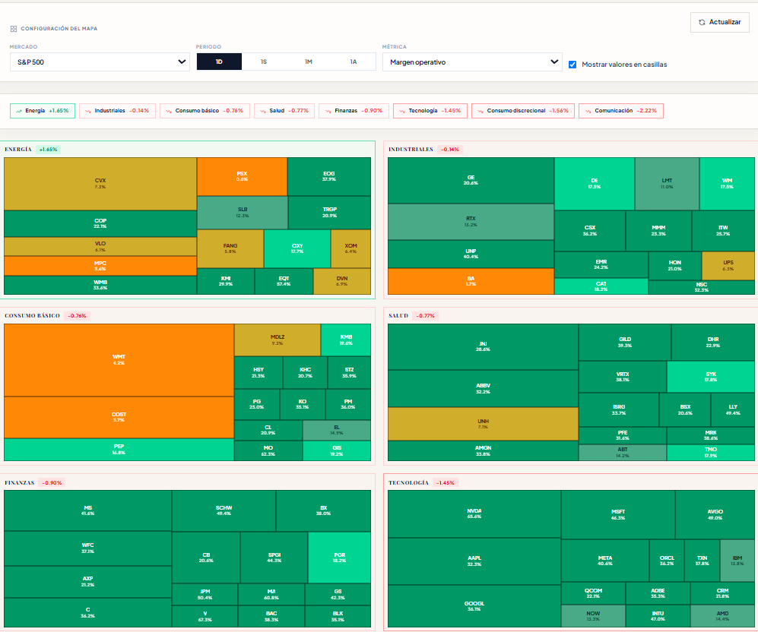Click the Consumo discrecional -1.56% chip
758x632 pixels.
pyautogui.click(x=523, y=111)
